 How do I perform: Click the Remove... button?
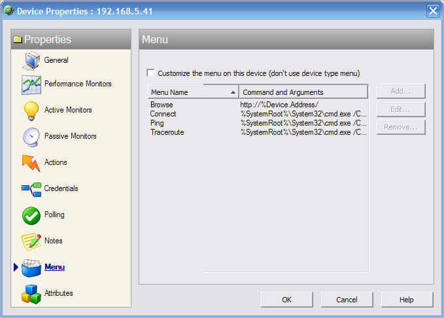(401, 127)
